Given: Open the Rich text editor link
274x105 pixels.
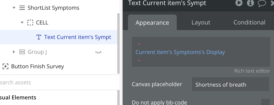Looking at the screenshot, I should click(x=252, y=71).
